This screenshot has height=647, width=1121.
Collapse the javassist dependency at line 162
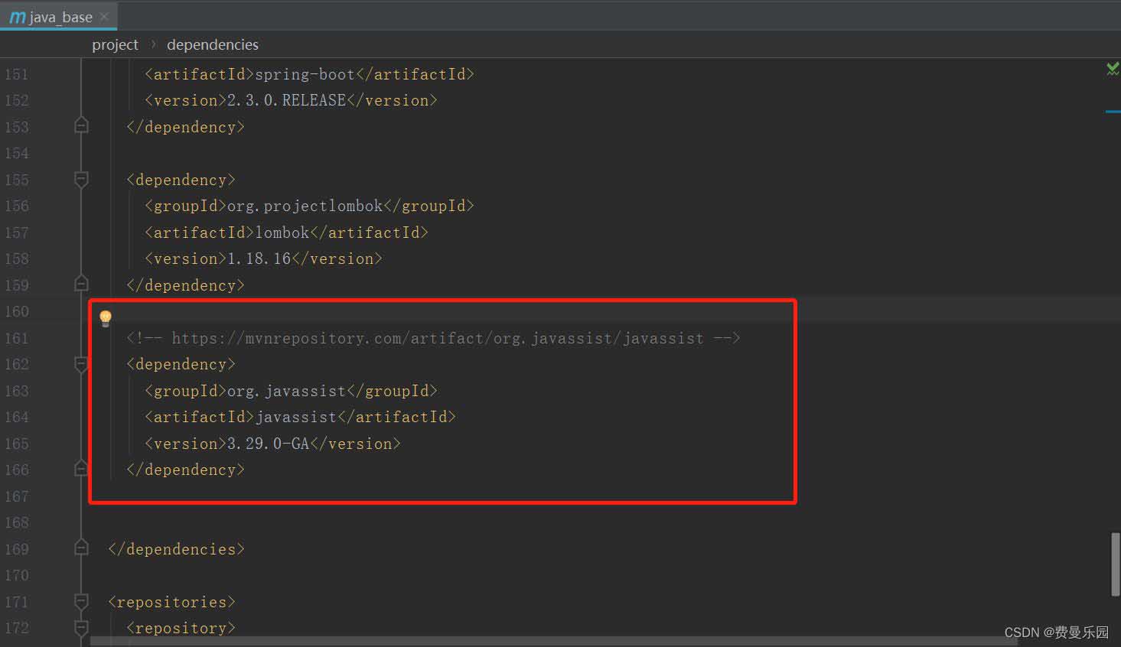(x=81, y=364)
